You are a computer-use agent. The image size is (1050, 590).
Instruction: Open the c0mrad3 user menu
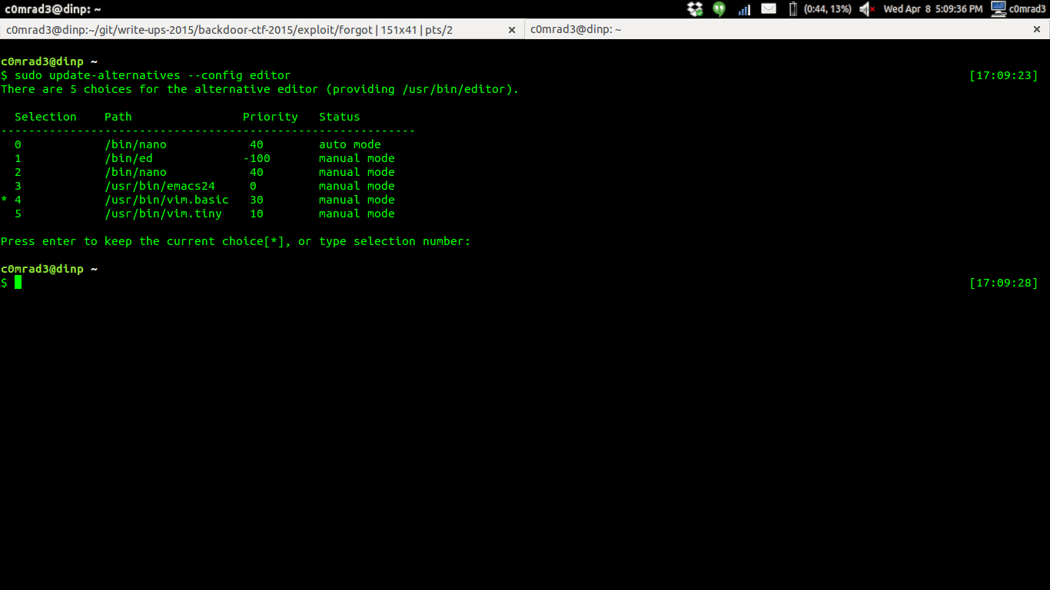[1028, 9]
